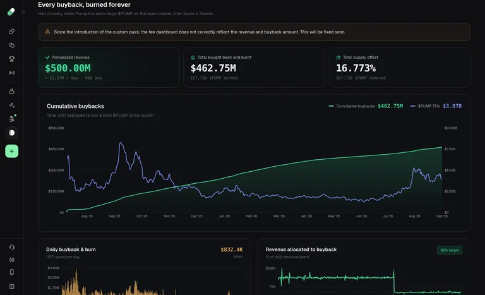Toggle Cumulative buybacks legend series
485x295 pixels.
[x=366, y=106]
